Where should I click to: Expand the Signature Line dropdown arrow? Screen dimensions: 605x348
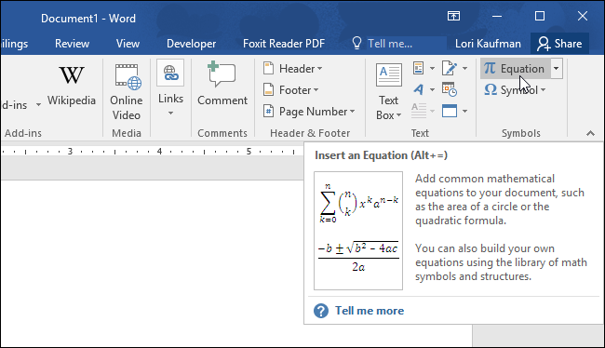[464, 68]
